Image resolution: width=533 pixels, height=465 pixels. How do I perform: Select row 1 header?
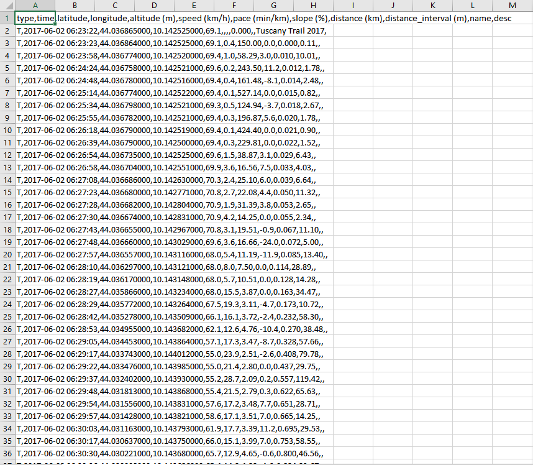click(7, 18)
